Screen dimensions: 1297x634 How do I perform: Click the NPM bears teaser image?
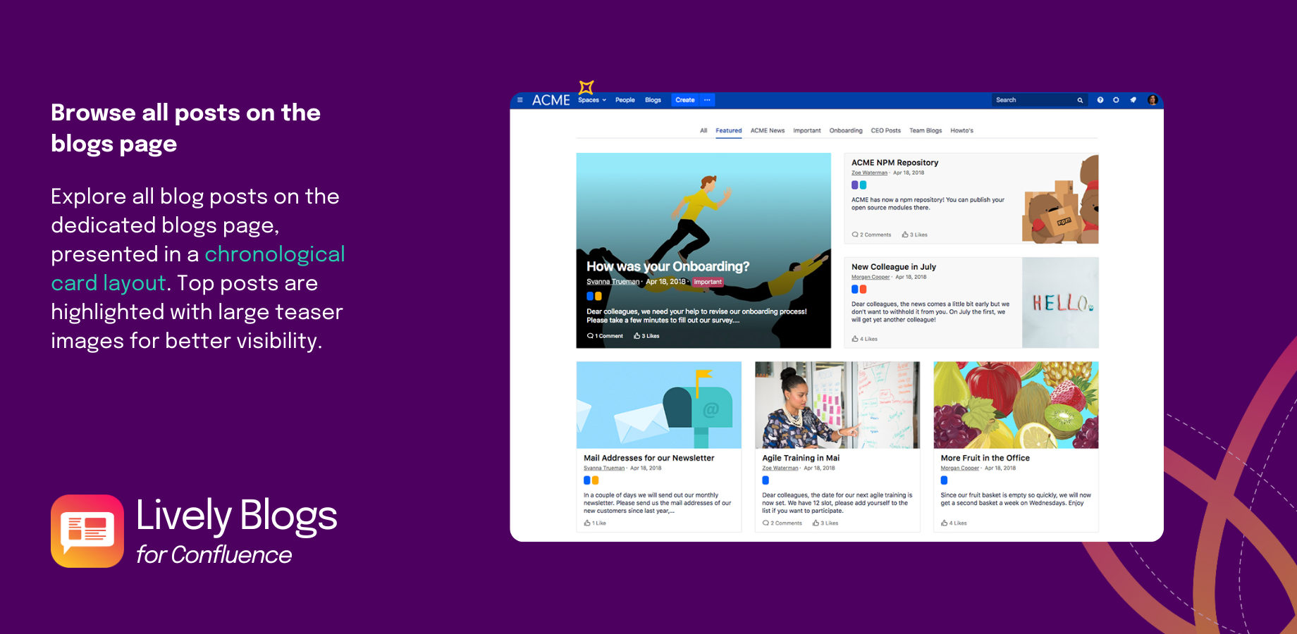click(x=1060, y=199)
